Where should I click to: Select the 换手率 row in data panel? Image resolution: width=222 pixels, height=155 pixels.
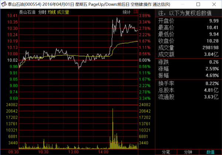pyautogui.click(x=189, y=83)
